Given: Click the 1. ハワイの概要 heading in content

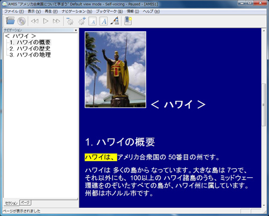Looking at the screenshot, I should pos(120,142).
